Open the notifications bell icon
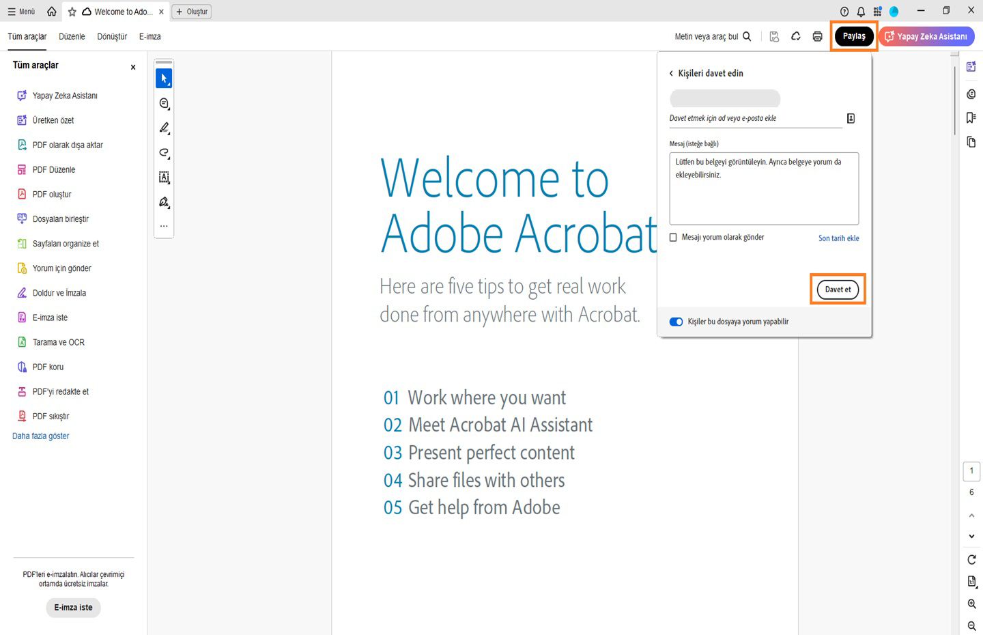The image size is (983, 635). pyautogui.click(x=861, y=12)
